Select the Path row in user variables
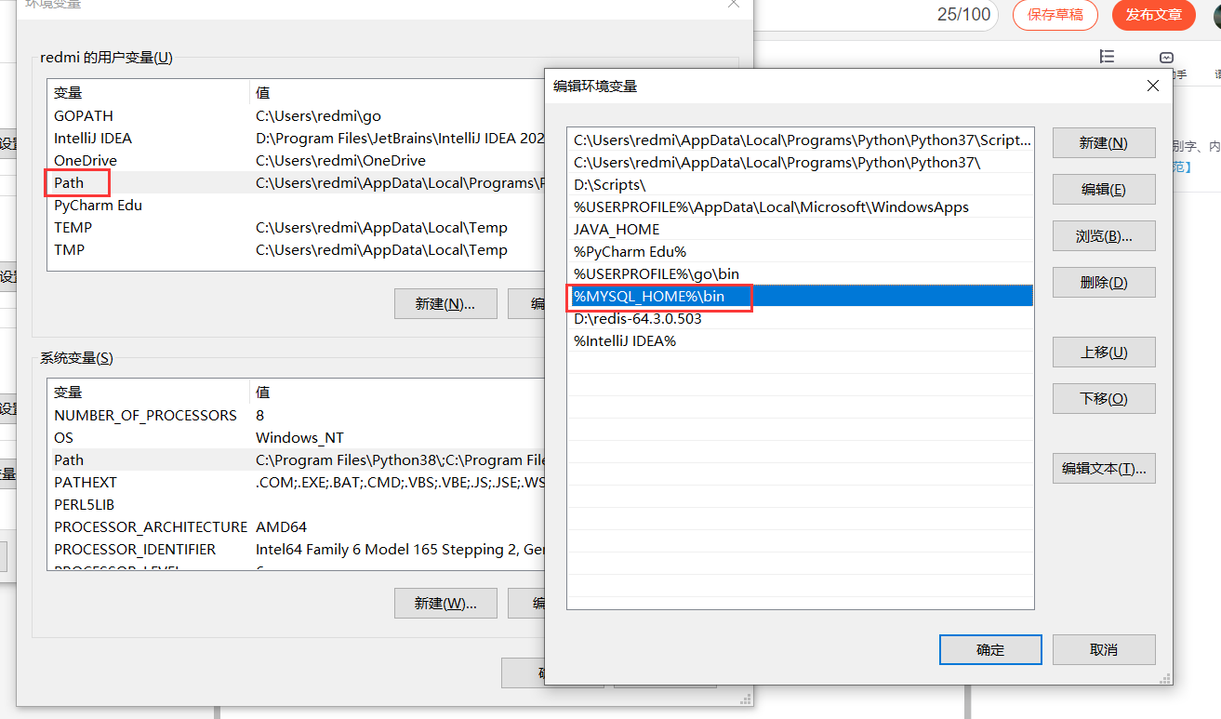1221x719 pixels. pyautogui.click(x=296, y=183)
